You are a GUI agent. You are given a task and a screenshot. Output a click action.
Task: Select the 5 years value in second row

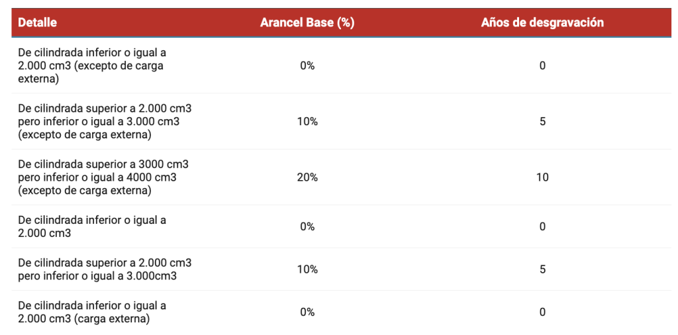(542, 122)
